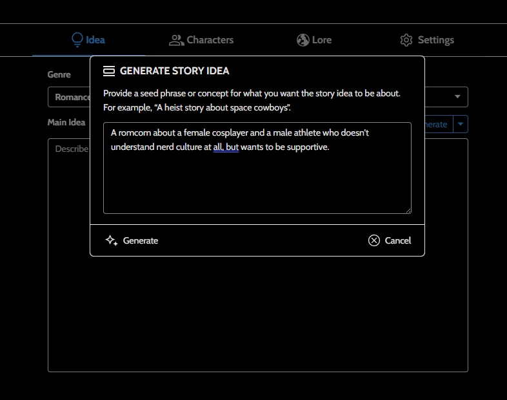Click the icon left of Generate Story Idea title

pyautogui.click(x=109, y=71)
